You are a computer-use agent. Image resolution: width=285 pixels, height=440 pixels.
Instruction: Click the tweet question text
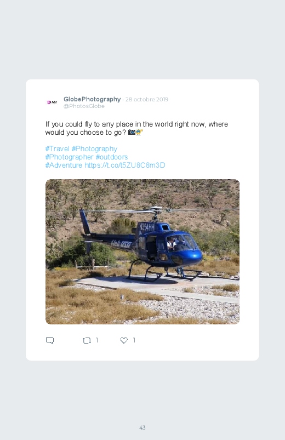(136, 128)
